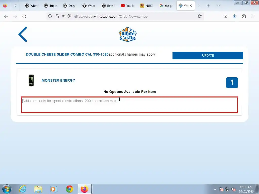Click the blue back chevron on page

pyautogui.click(x=23, y=34)
